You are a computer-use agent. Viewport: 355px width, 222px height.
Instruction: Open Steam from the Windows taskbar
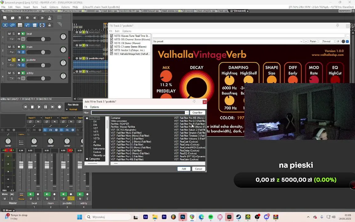239,217
